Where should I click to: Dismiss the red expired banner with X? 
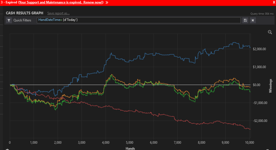274,2
